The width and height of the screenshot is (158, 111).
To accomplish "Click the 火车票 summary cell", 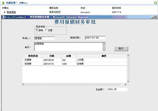I will point(102,60).
